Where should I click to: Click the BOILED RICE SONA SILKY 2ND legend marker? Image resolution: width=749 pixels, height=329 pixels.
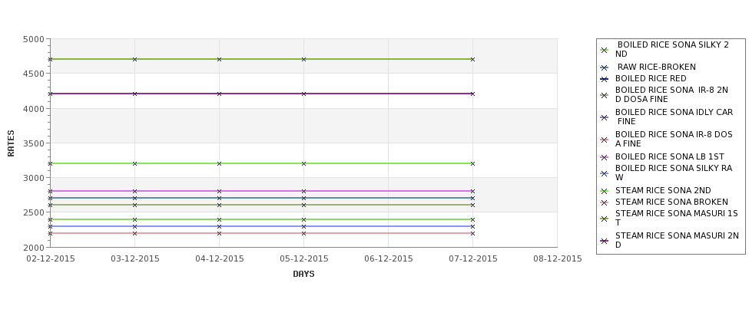[605, 50]
